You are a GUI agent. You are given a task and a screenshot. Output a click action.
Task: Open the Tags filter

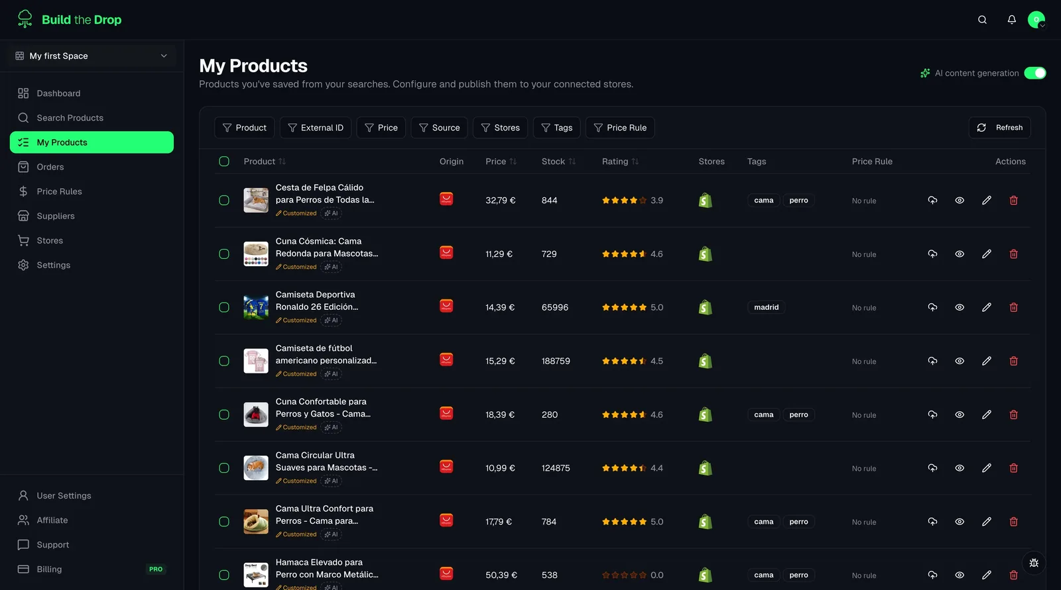click(x=557, y=128)
